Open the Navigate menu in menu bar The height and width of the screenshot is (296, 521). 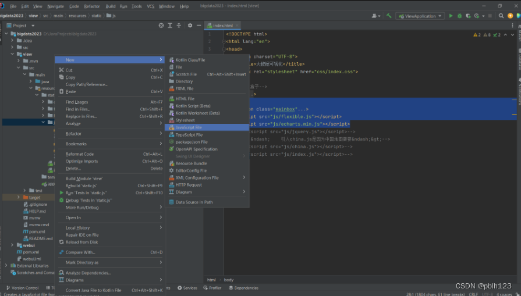pyautogui.click(x=55, y=6)
